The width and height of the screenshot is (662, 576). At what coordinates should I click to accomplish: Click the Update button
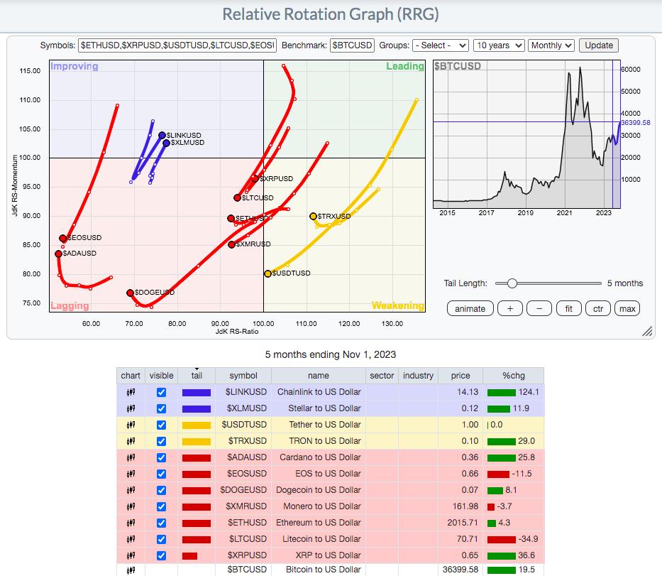(x=599, y=45)
